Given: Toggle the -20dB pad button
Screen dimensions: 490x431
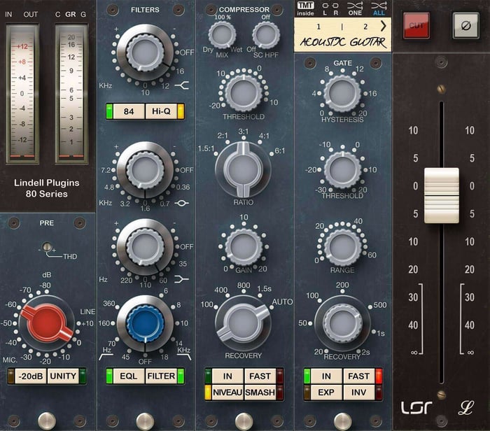Looking at the screenshot, I should (x=31, y=376).
